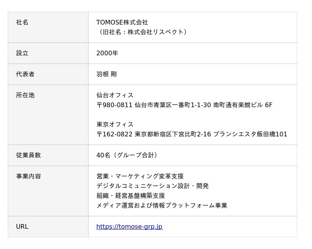This screenshot has width=312, height=249.
Task: Select the 2000年 founding year
Action: (107, 53)
